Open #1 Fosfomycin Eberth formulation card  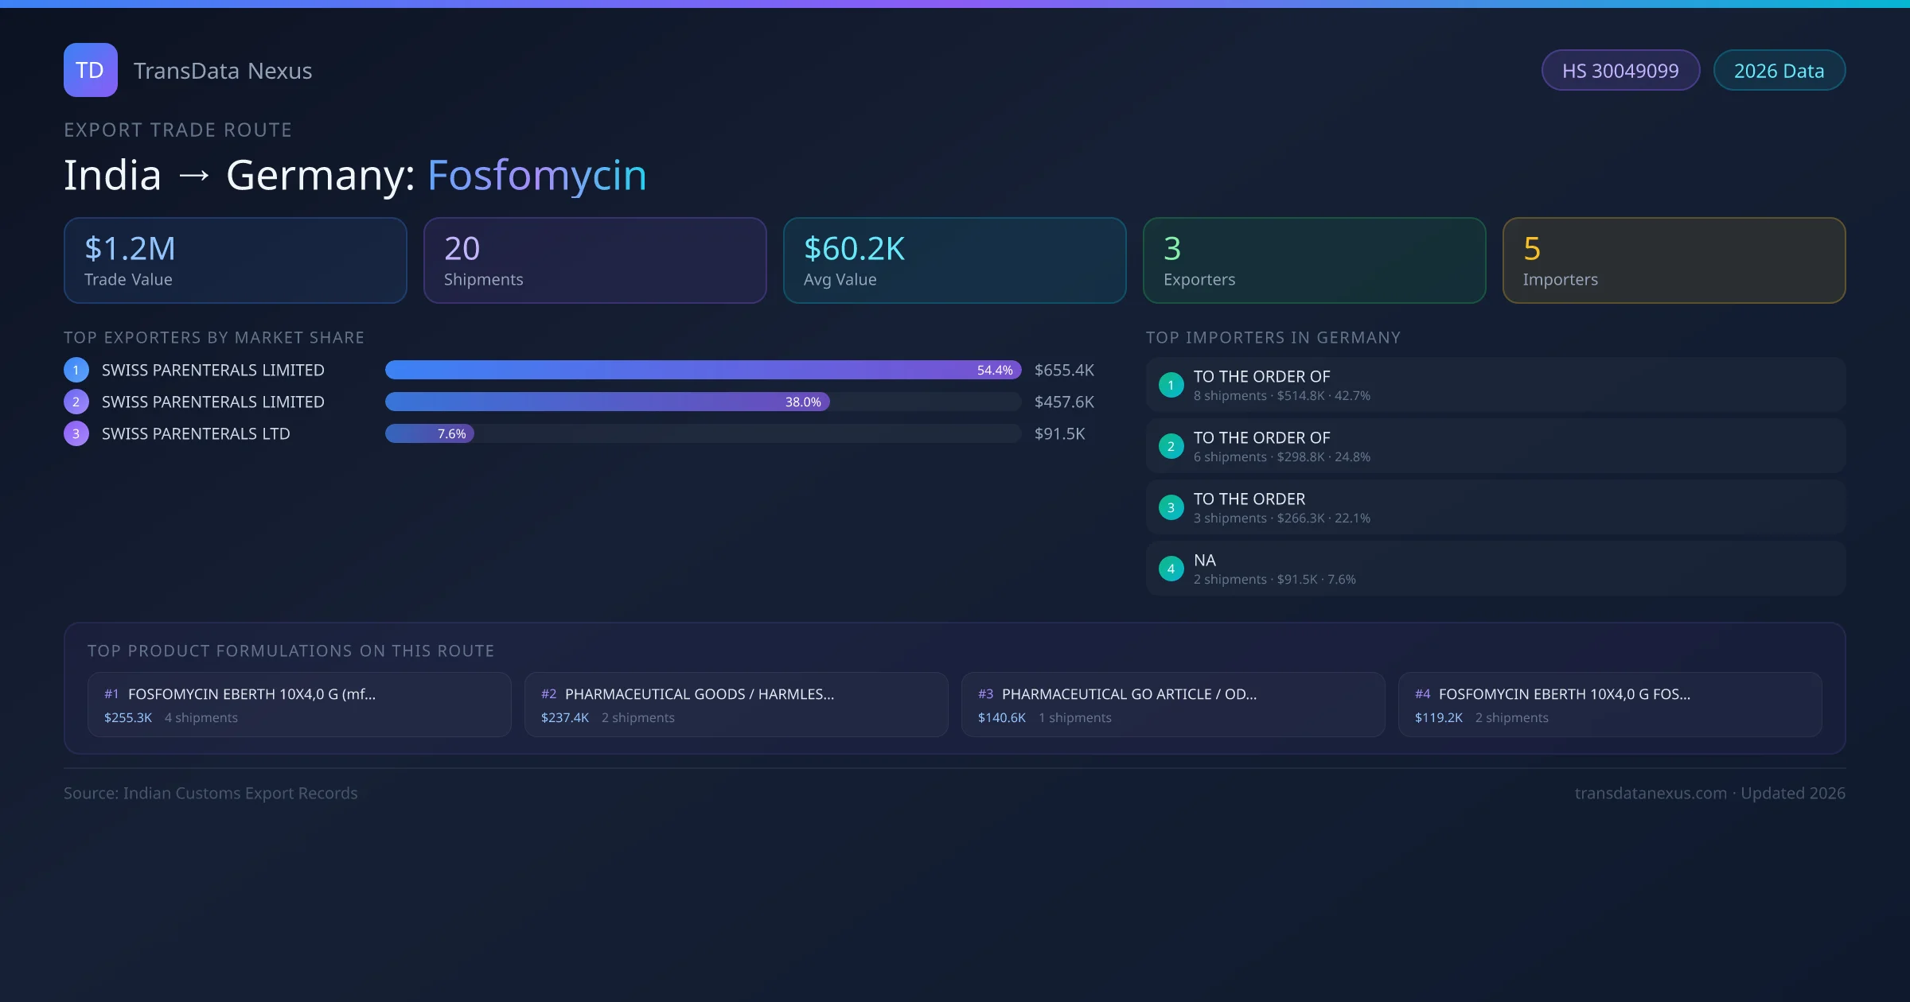tap(298, 705)
